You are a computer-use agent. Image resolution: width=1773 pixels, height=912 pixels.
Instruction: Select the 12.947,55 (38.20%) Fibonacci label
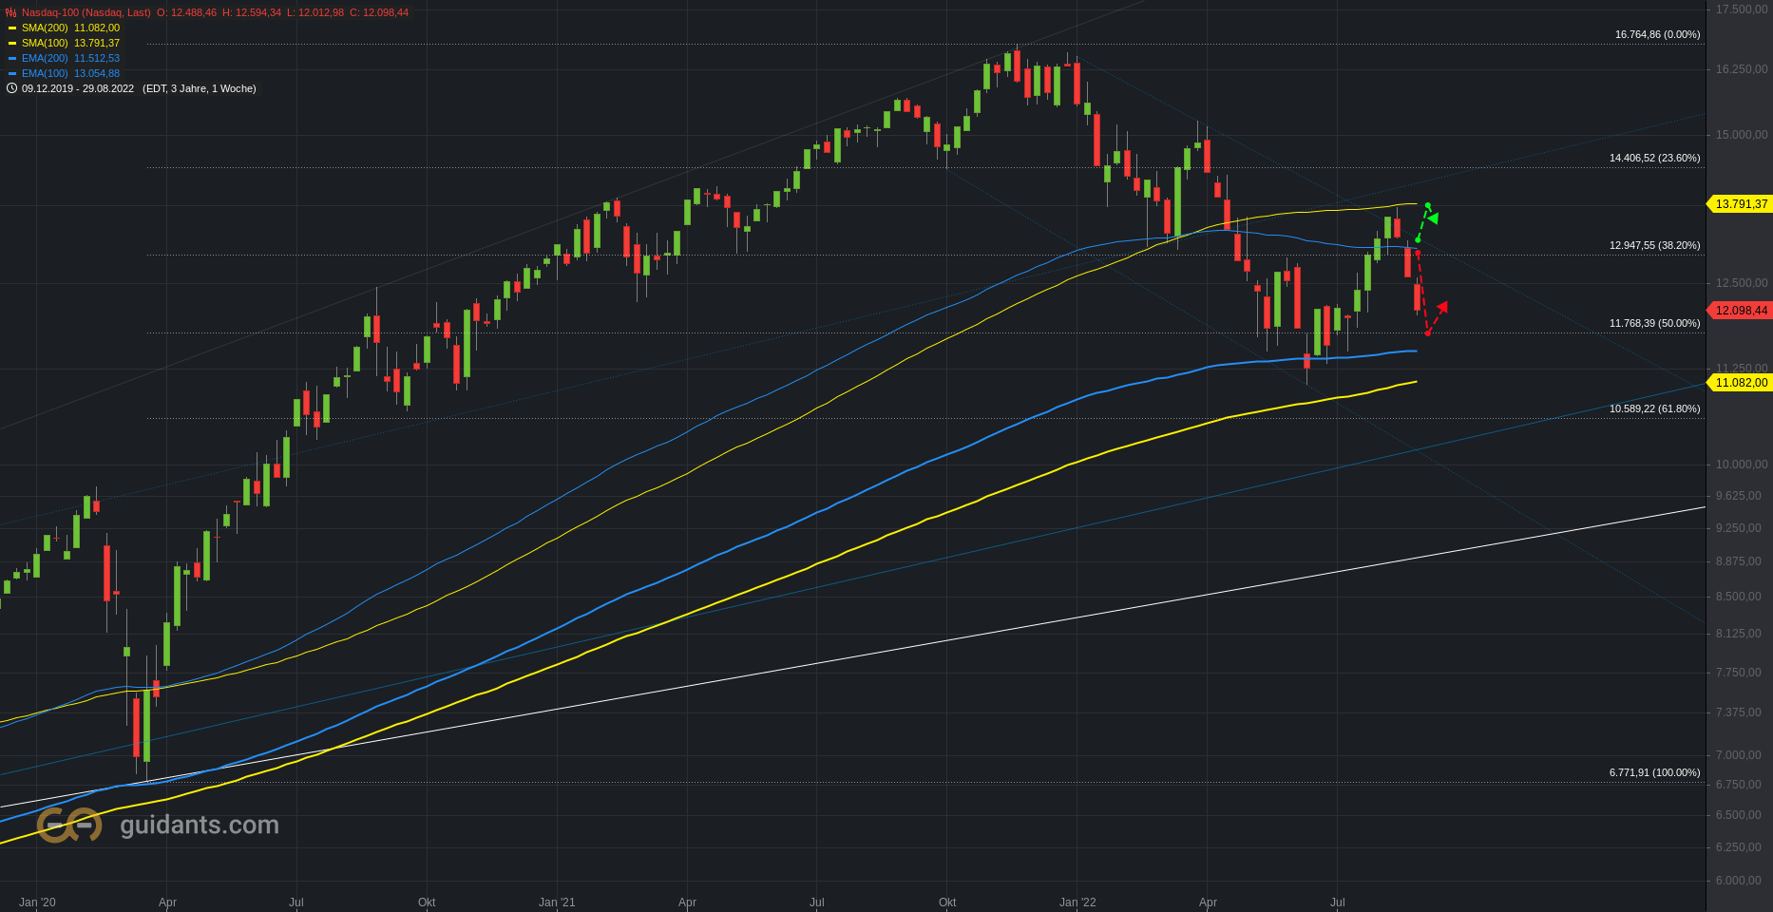pos(1654,245)
